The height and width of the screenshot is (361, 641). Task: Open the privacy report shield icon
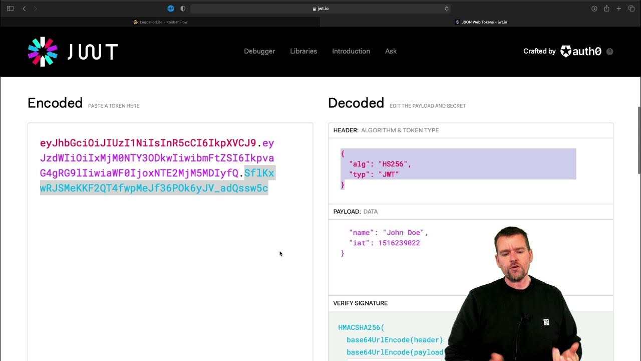point(183,9)
